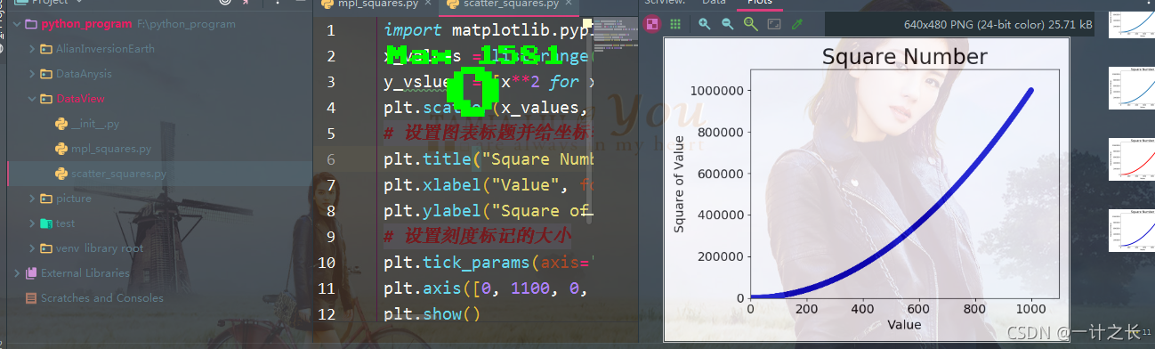Screen dimensions: 1155x349
Task: Expand the test folder arrow
Action: tap(33, 223)
